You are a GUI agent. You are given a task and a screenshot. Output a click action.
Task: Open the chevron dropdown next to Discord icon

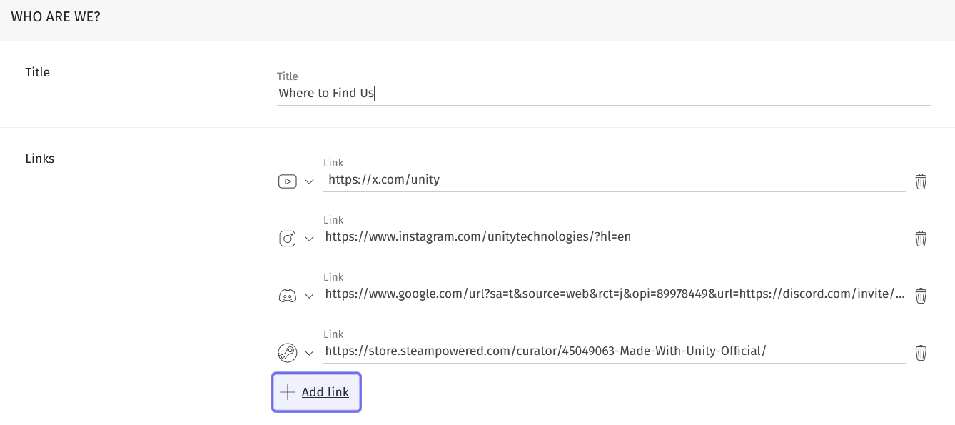click(309, 296)
